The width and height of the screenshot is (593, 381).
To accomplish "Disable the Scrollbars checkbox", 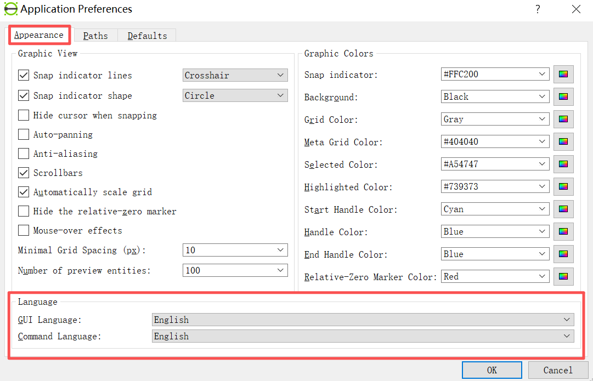I will (x=24, y=173).
